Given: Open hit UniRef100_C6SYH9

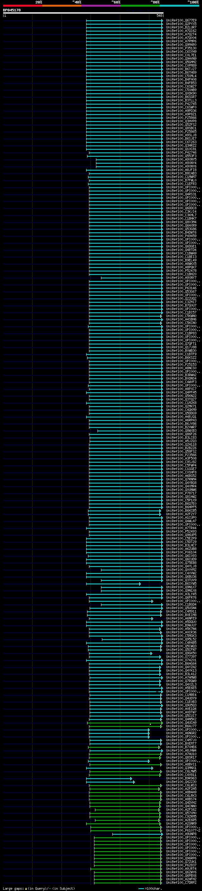Looking at the screenshot, I should [181, 52].
